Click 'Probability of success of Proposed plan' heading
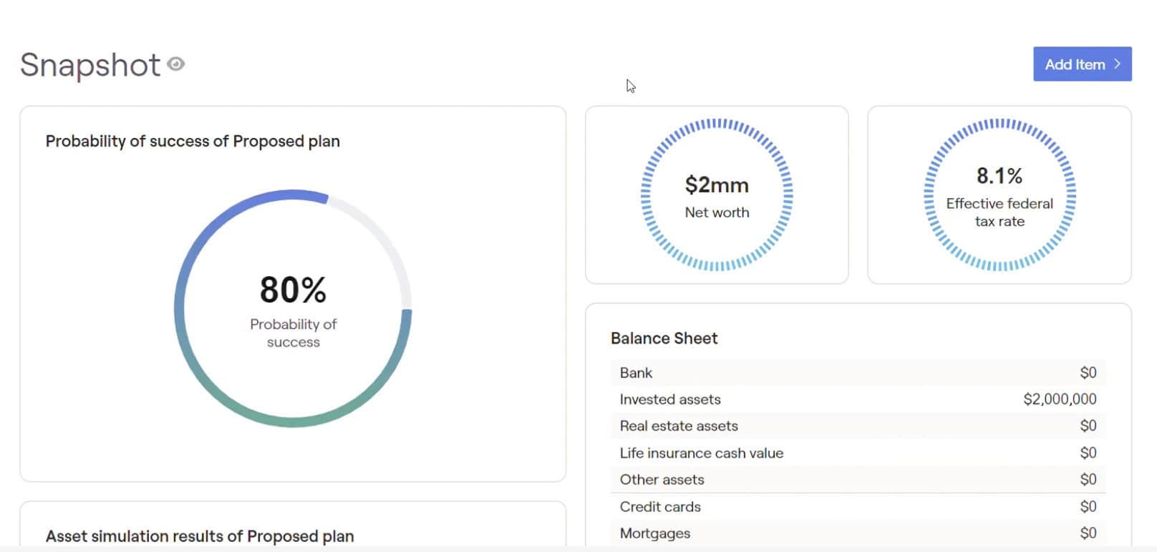The height and width of the screenshot is (552, 1157). [193, 142]
